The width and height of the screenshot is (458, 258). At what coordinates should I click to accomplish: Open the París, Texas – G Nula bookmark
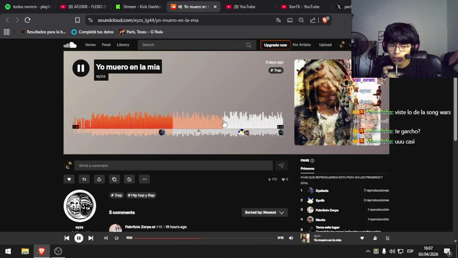point(141,32)
